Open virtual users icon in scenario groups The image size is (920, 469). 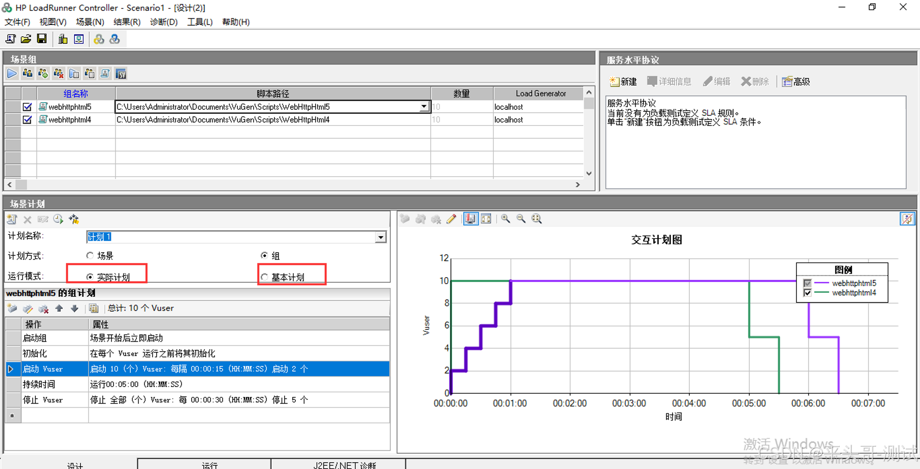pyautogui.click(x=27, y=73)
